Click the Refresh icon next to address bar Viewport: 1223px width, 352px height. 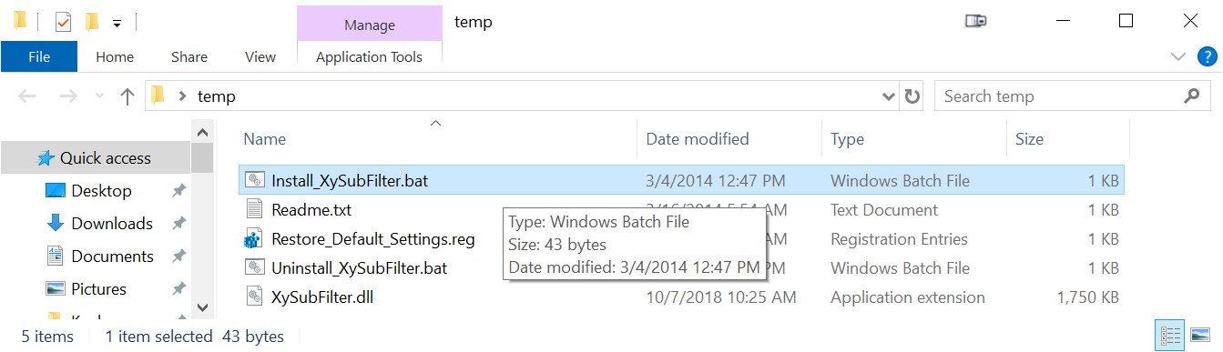pos(912,96)
